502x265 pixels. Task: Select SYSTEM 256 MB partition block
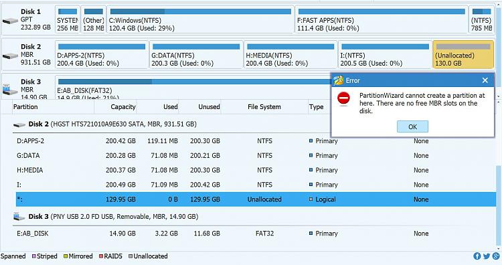(x=68, y=20)
